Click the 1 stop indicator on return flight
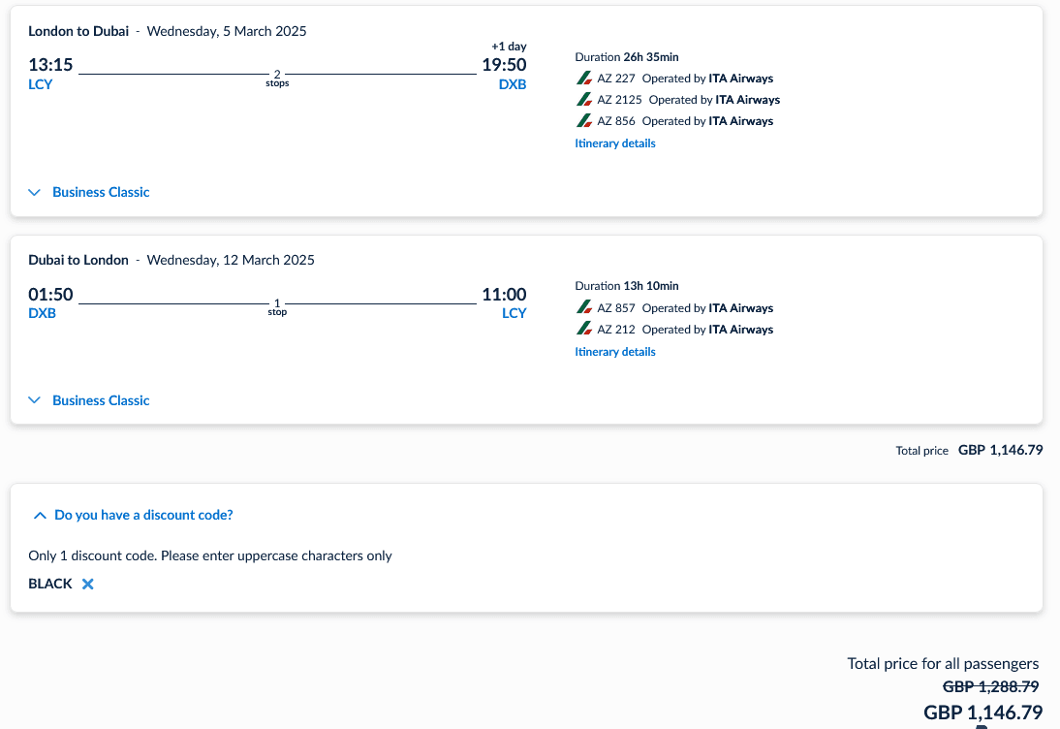The height and width of the screenshot is (729, 1060). pyautogui.click(x=277, y=306)
